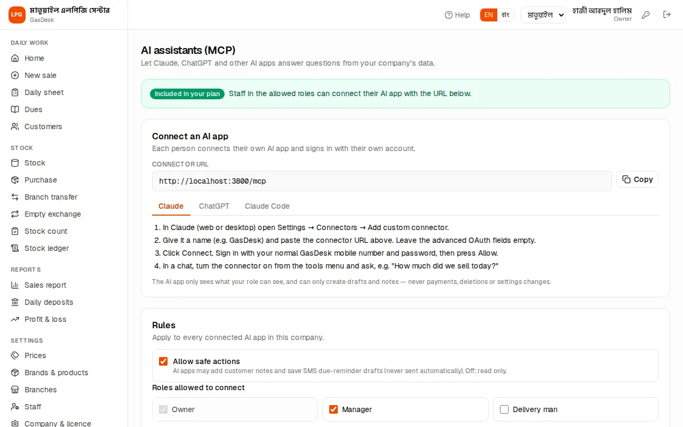Click the New sale plus icon

coord(15,75)
